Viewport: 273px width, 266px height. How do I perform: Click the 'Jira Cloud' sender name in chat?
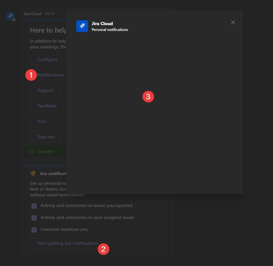[33, 14]
